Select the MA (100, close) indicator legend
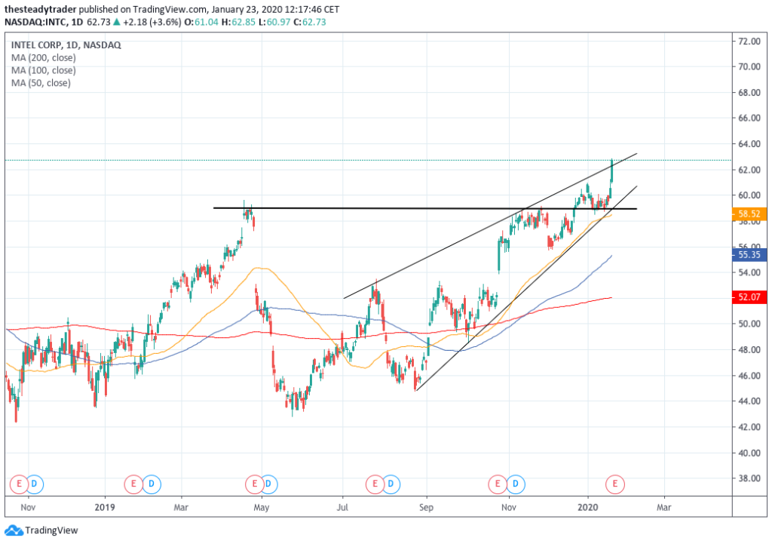 click(x=43, y=70)
